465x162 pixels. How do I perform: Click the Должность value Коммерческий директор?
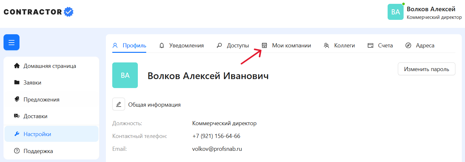point(225,123)
